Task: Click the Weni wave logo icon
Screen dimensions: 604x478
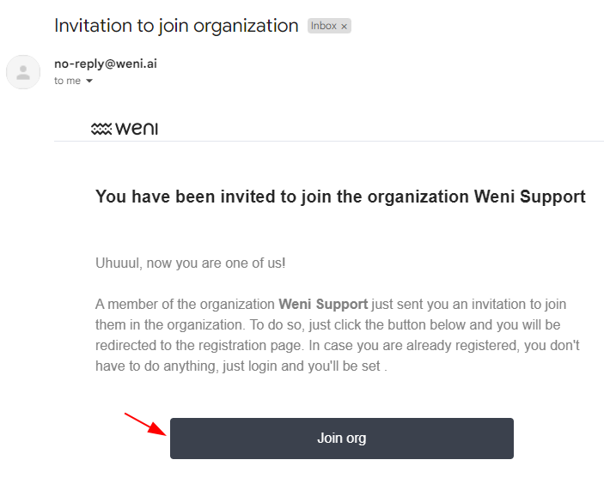Action: coord(101,130)
